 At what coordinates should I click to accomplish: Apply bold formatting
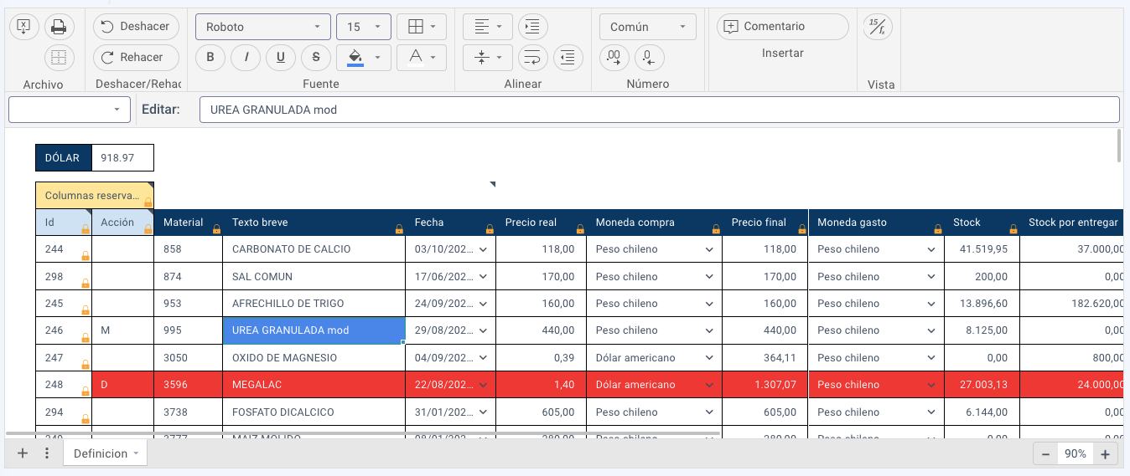(210, 58)
